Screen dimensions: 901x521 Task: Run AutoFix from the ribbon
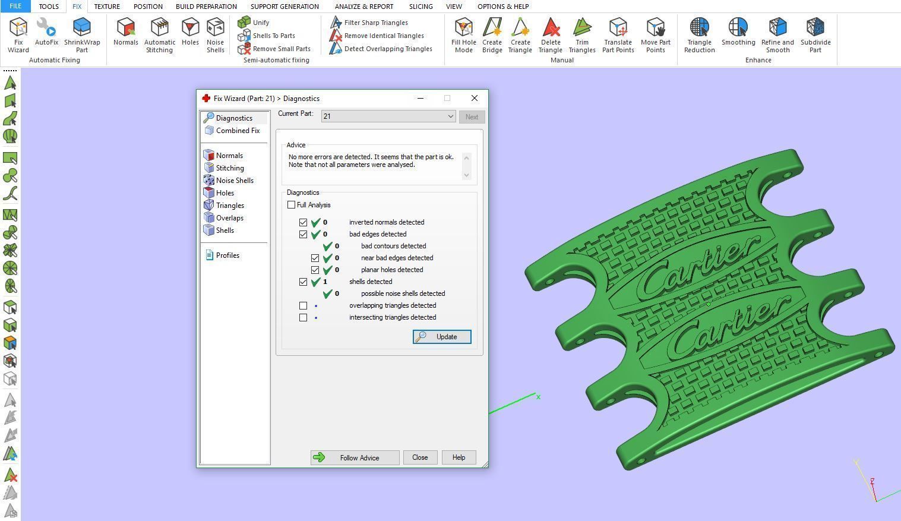(x=46, y=31)
